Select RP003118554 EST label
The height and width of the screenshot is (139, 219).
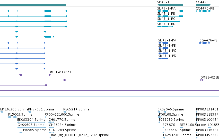(207, 115)
